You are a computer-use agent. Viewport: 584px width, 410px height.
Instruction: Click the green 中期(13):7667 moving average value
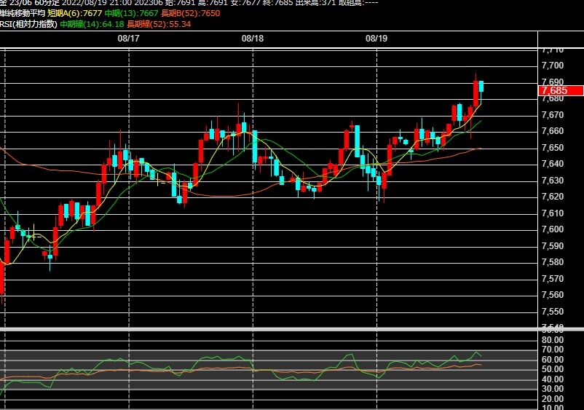tap(132, 13)
